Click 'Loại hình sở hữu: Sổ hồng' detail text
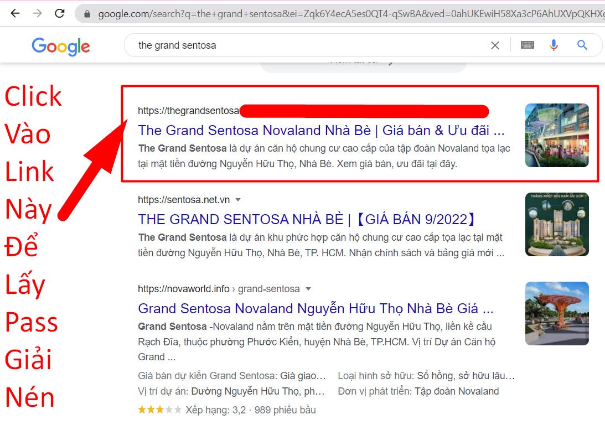 (426, 376)
